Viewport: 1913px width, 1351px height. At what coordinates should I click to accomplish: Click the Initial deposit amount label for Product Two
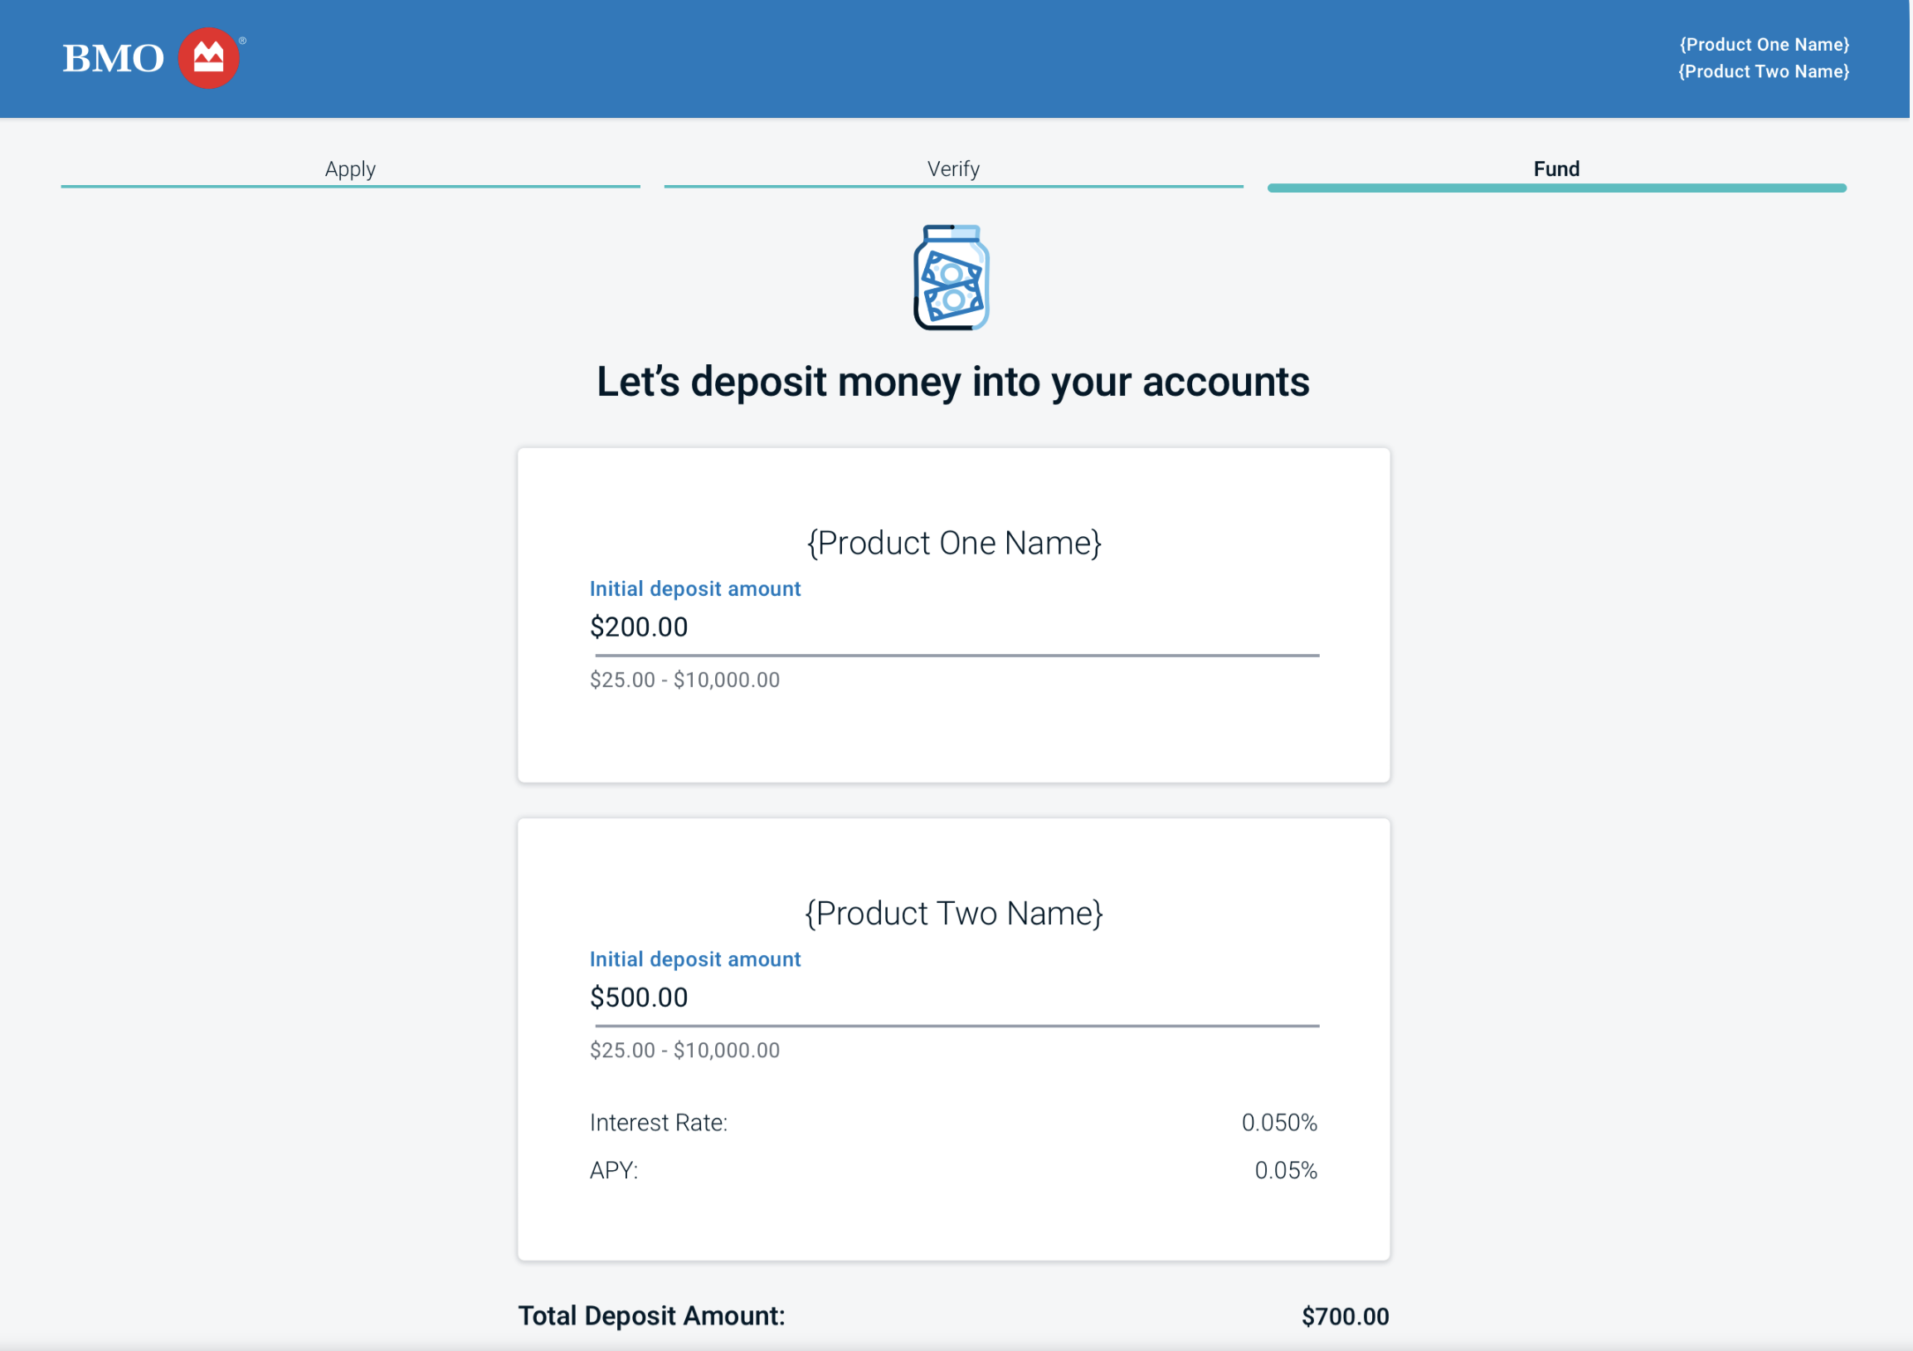pos(695,958)
